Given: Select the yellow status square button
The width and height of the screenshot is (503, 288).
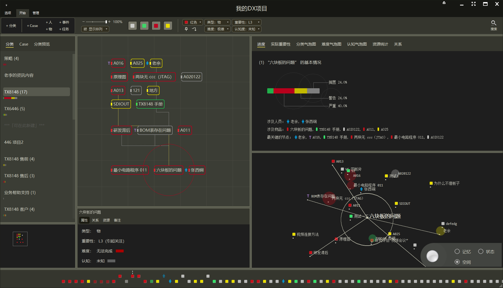Looking at the screenshot, I should 168,26.
